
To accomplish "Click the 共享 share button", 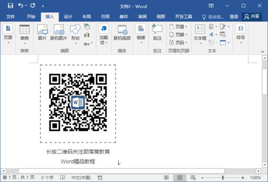I will click(x=252, y=17).
